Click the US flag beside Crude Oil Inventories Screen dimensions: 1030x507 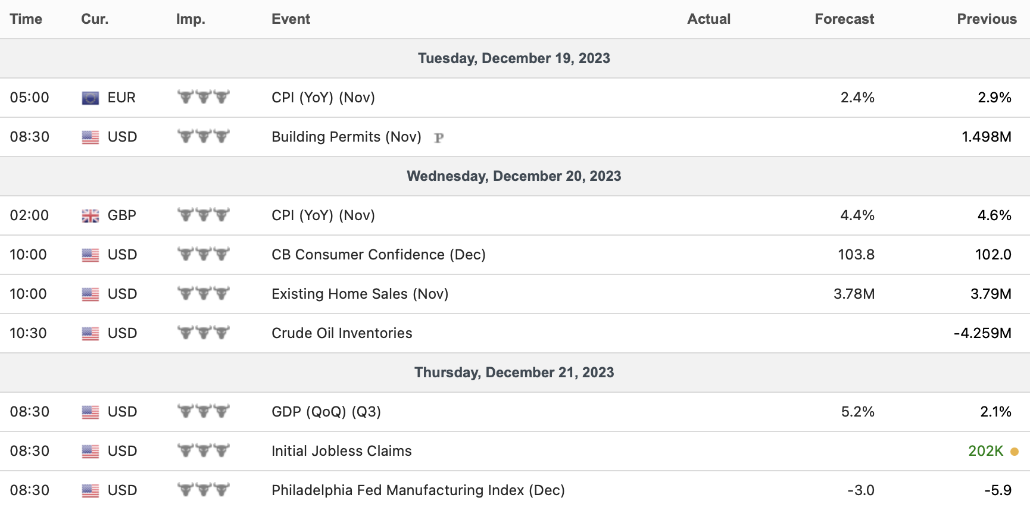(x=90, y=334)
